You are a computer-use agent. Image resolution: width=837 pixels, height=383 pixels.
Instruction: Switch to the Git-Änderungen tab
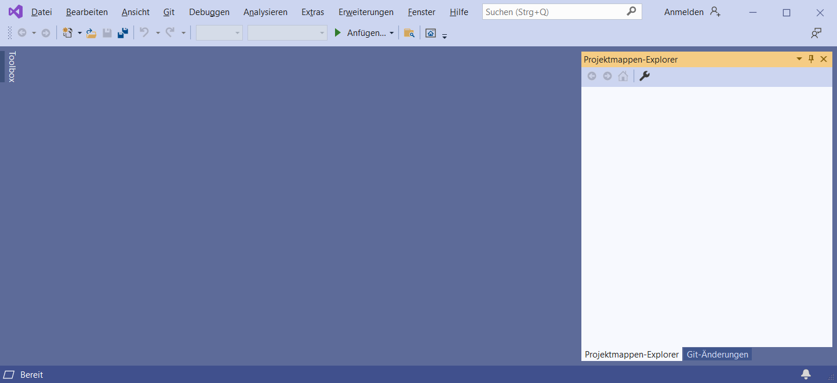coord(717,354)
